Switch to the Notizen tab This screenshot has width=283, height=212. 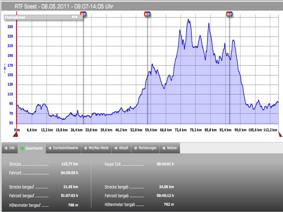pos(169,148)
